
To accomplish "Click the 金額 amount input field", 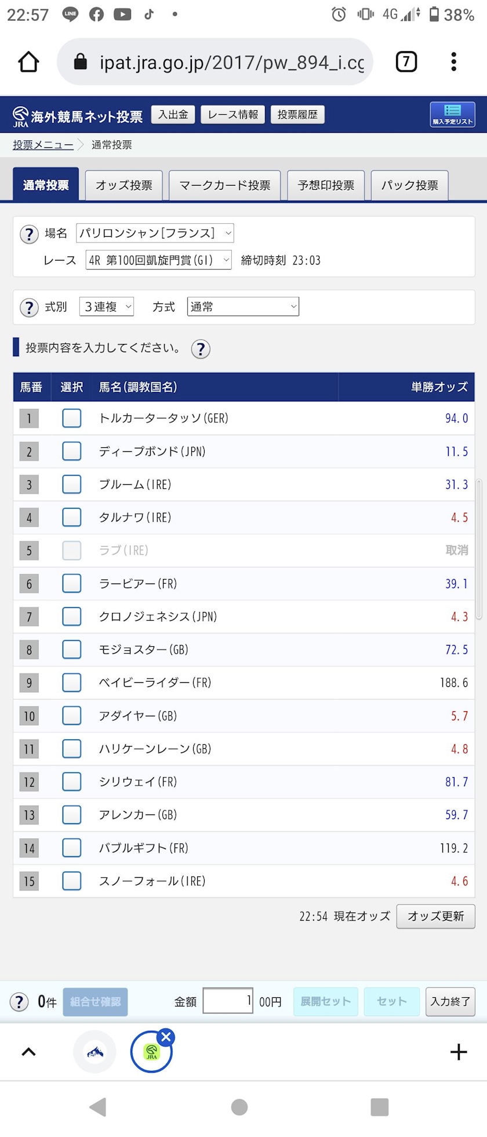I will tap(228, 1001).
